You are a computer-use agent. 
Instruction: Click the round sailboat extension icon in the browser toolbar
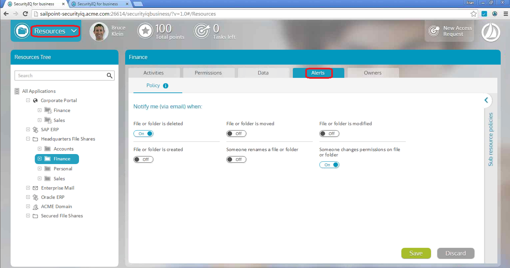[x=495, y=14]
